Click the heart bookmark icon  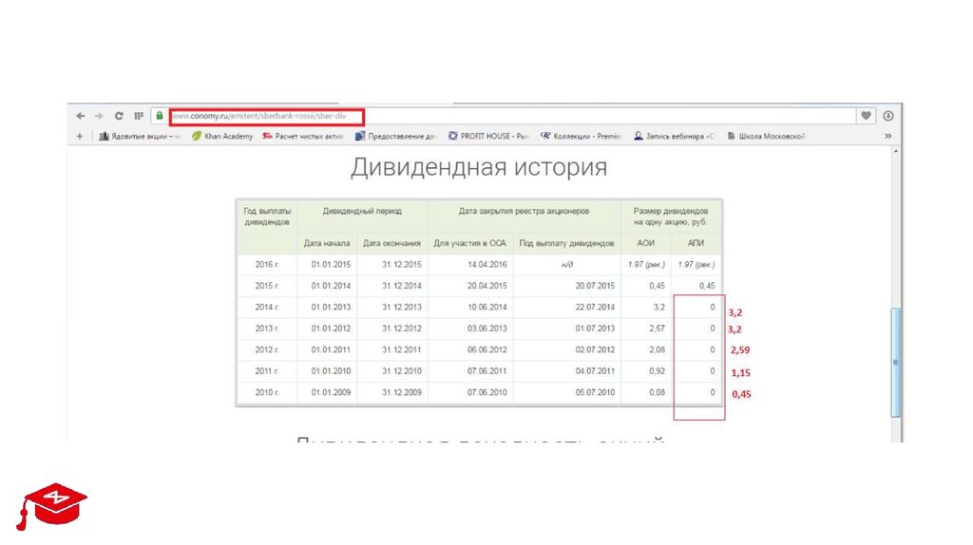[866, 116]
